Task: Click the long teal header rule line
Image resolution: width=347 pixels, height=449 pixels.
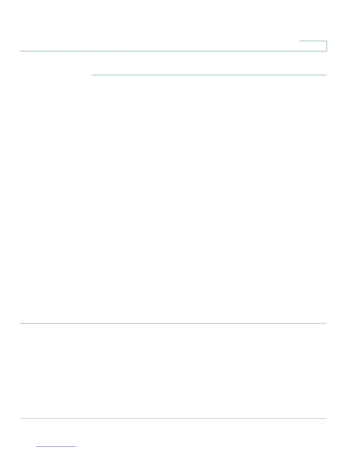Action: pos(173,51)
